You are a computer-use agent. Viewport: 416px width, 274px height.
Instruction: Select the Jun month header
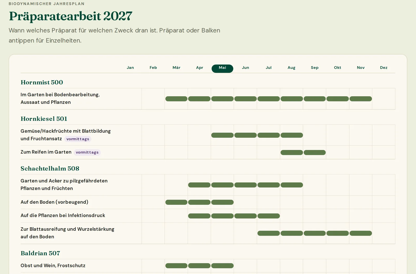(245, 68)
